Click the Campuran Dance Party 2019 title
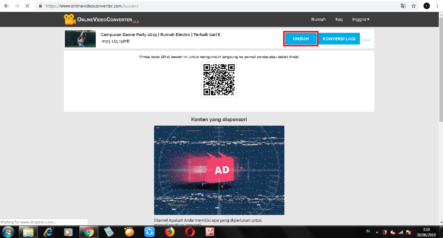Image resolution: width=443 pixels, height=238 pixels. pos(162,35)
